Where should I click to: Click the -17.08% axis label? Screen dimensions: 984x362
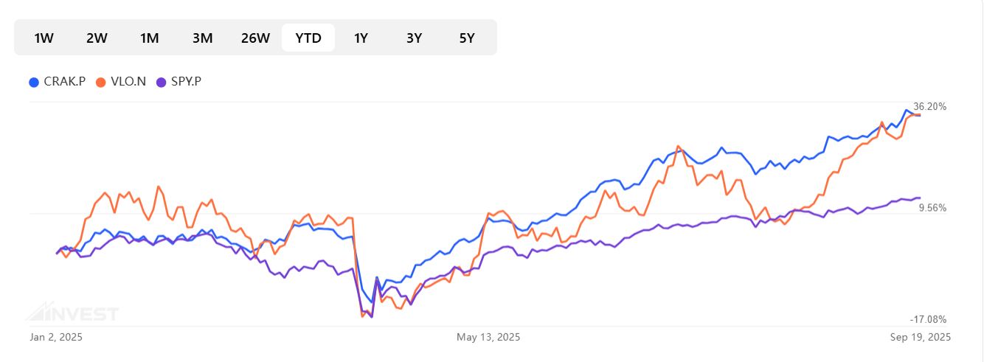pyautogui.click(x=928, y=319)
